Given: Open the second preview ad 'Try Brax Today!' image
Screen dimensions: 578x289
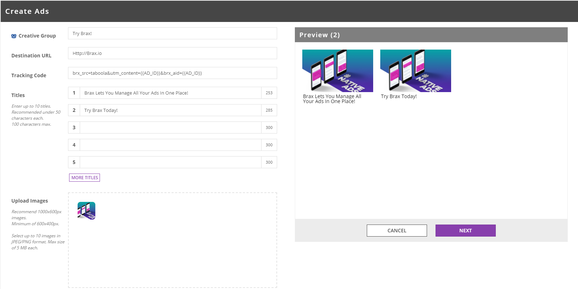Looking at the screenshot, I should click(x=416, y=71).
